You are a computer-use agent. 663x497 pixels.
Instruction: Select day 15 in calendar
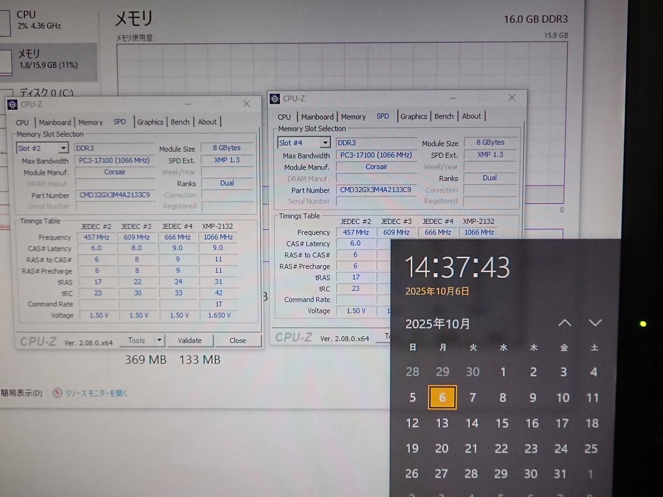tap(502, 424)
